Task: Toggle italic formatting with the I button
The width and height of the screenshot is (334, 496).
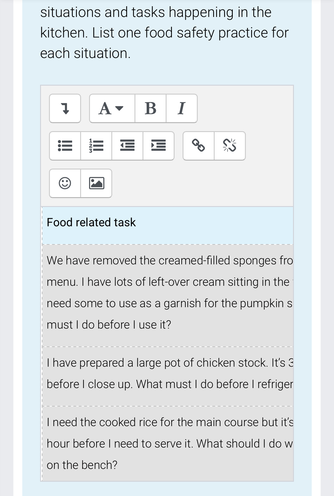Action: (181, 109)
